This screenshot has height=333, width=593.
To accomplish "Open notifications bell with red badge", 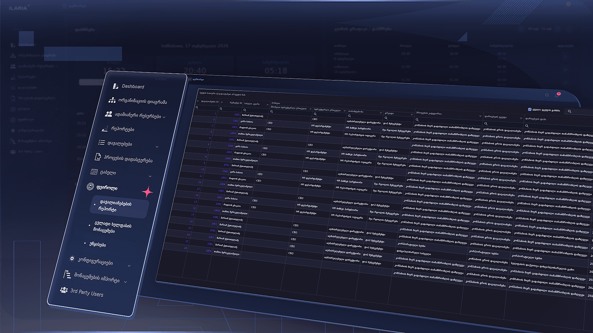I will pyautogui.click(x=557, y=95).
